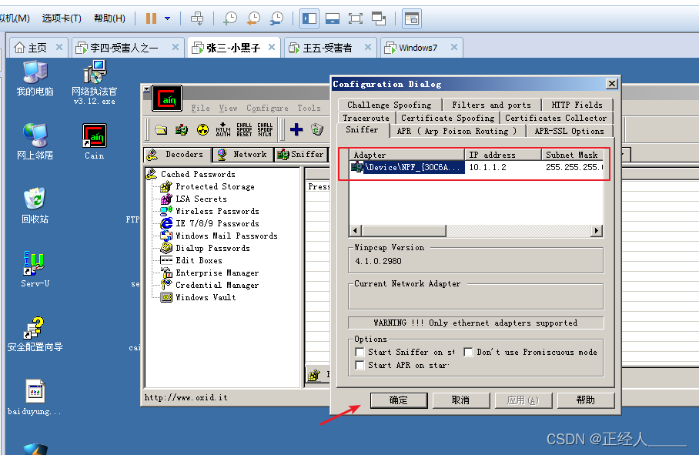Viewport: 699px width, 455px height.
Task: Click the Unity mode icon in VMware toolbar
Action: pos(379,18)
